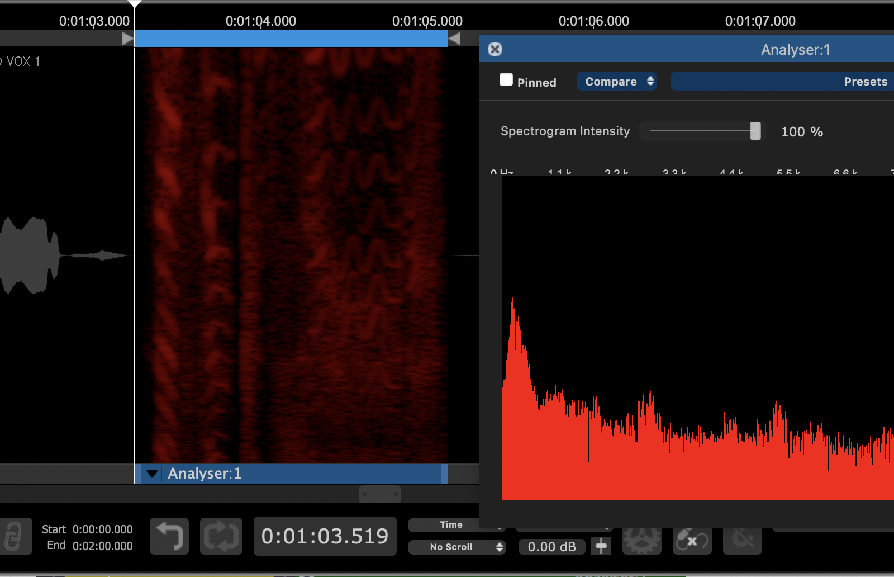This screenshot has height=577, width=894.
Task: Click the plus button next to 0.00 dB
Action: click(601, 546)
